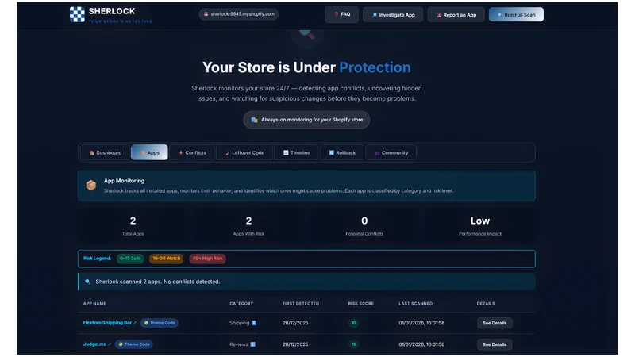
Task: Click the 16-39 Watch legend badge
Action: tap(167, 259)
